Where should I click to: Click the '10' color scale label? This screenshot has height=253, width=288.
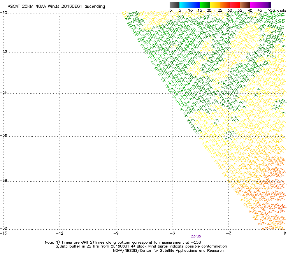point(190,11)
